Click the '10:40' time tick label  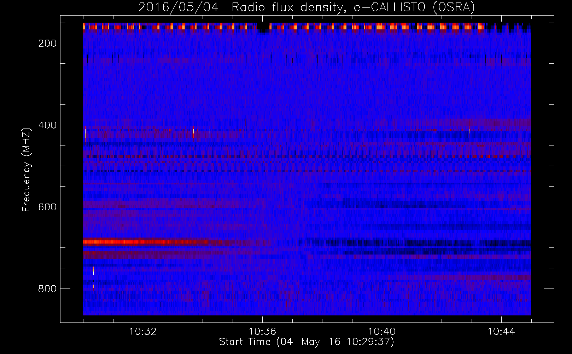[382, 332]
